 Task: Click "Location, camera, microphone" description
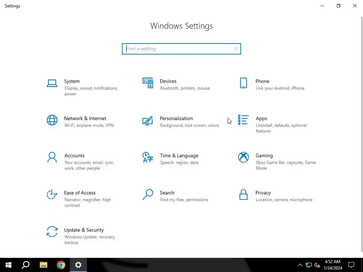[x=284, y=200]
